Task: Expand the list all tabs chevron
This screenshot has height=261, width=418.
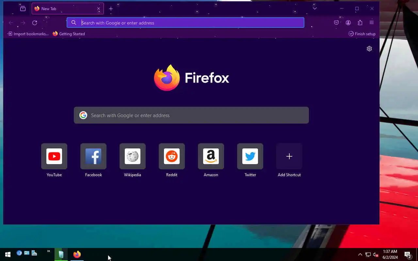Action: [315, 8]
